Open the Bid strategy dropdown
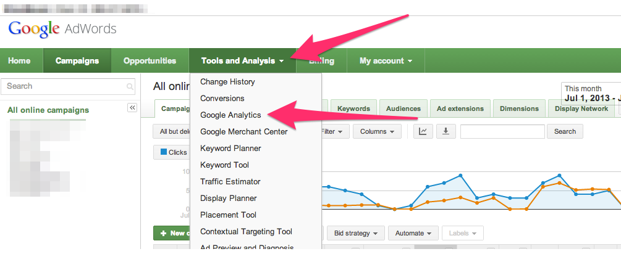Image resolution: width=621 pixels, height=262 pixels. 355,233
